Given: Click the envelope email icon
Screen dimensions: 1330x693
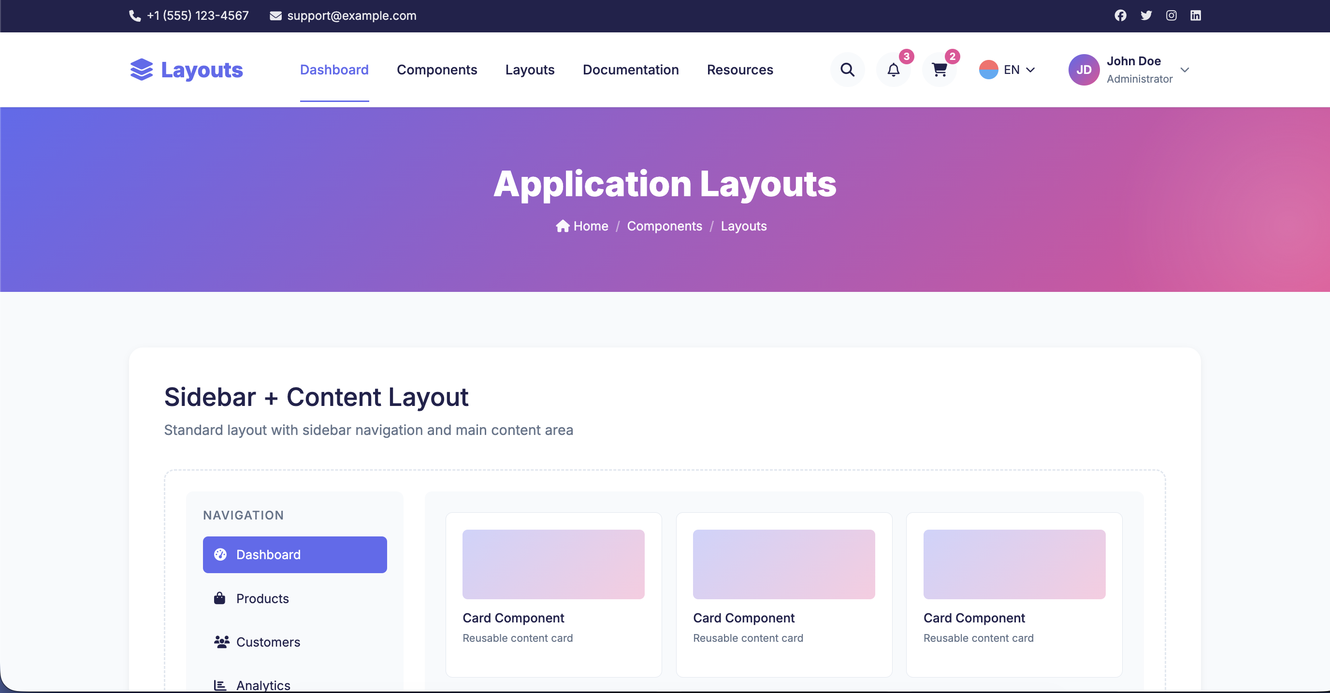Looking at the screenshot, I should (x=275, y=16).
